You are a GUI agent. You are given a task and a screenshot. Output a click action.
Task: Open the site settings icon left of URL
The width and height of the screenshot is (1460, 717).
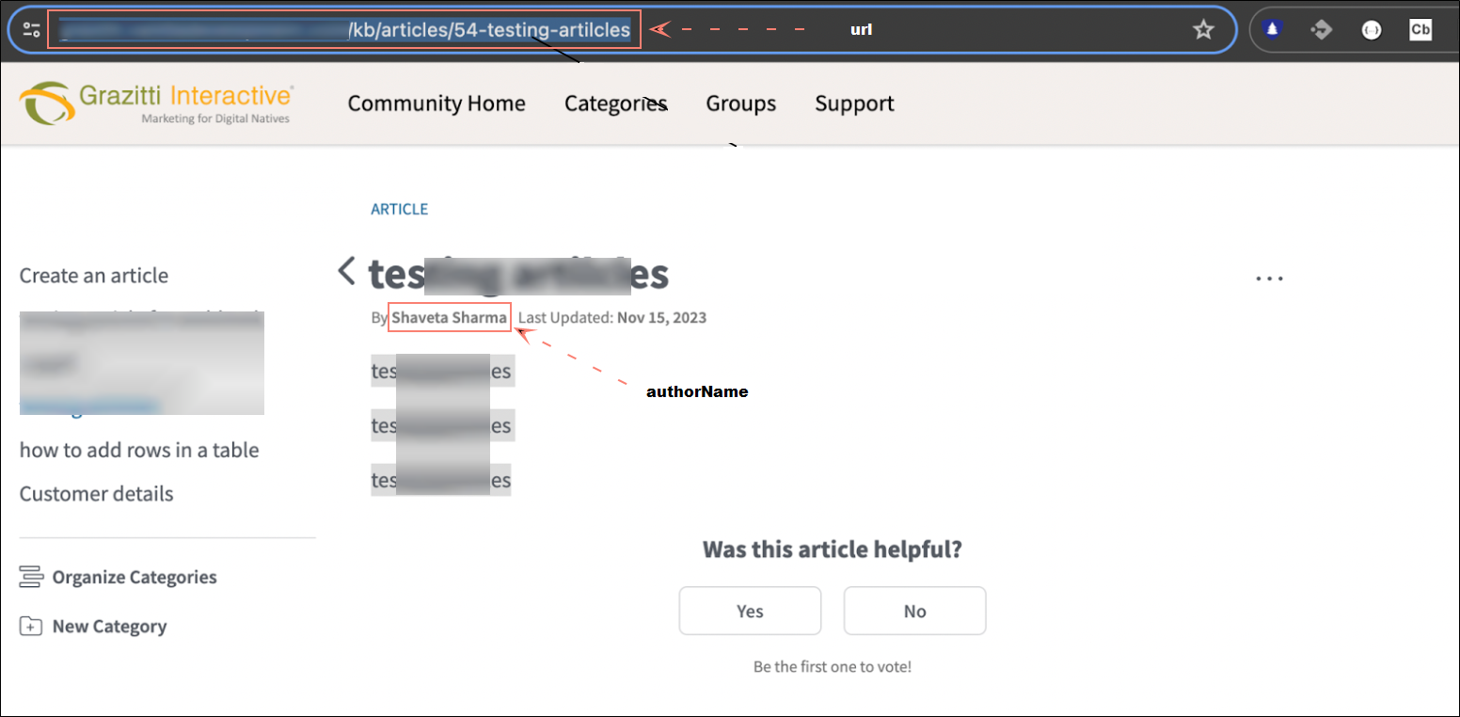click(x=31, y=30)
